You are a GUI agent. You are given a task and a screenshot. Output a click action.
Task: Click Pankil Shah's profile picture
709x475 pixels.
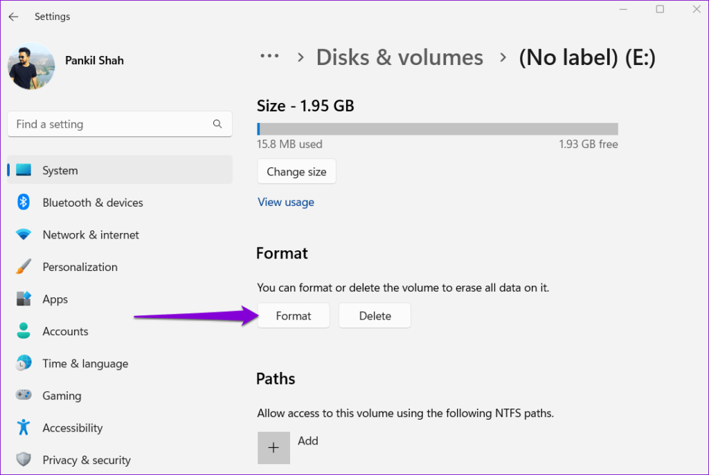(31, 66)
